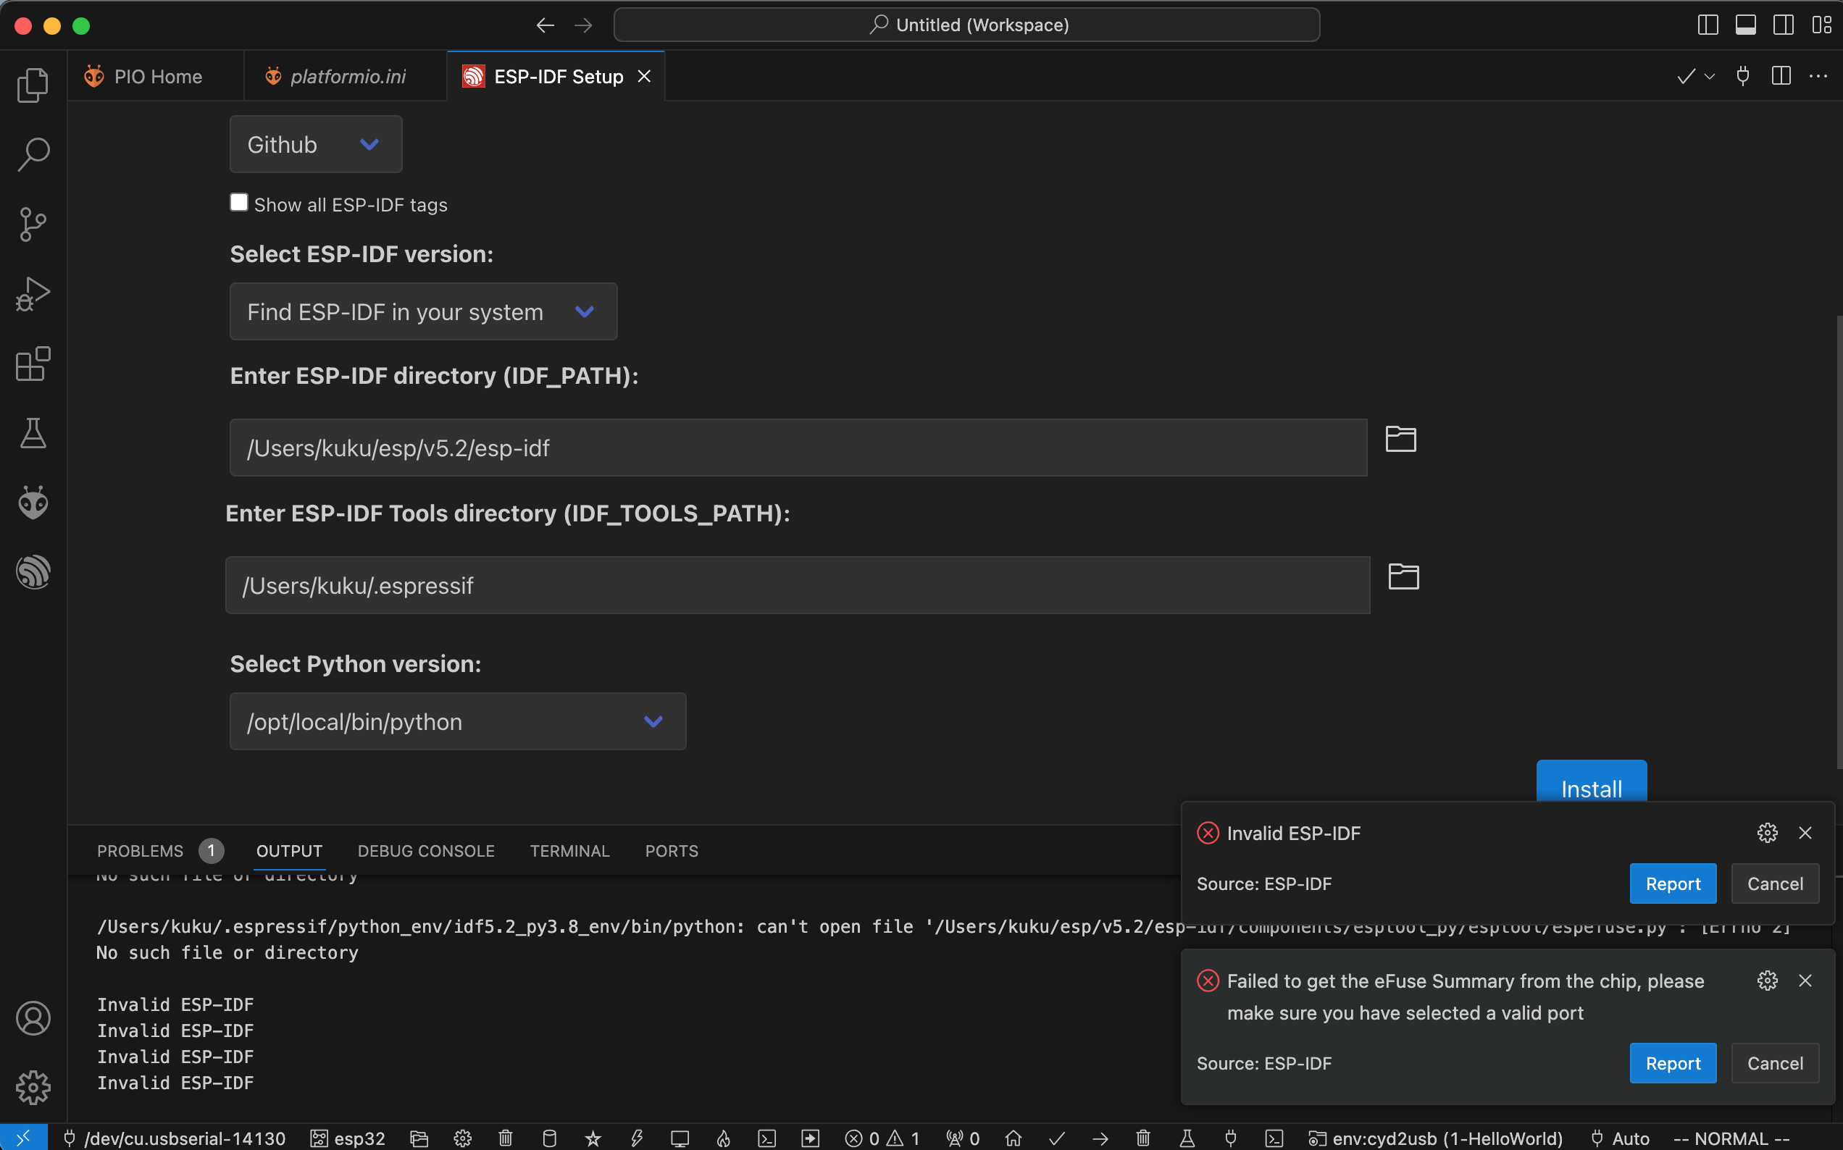Viewport: 1843px width, 1150px height.
Task: Toggle the primary side bar layout button
Action: pos(1708,25)
